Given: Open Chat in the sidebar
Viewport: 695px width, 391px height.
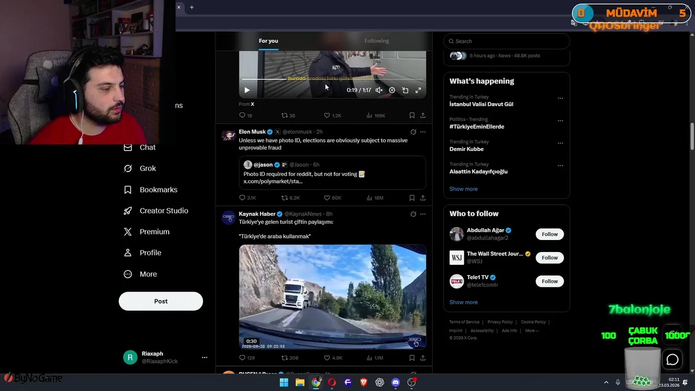Looking at the screenshot, I should click(x=140, y=147).
